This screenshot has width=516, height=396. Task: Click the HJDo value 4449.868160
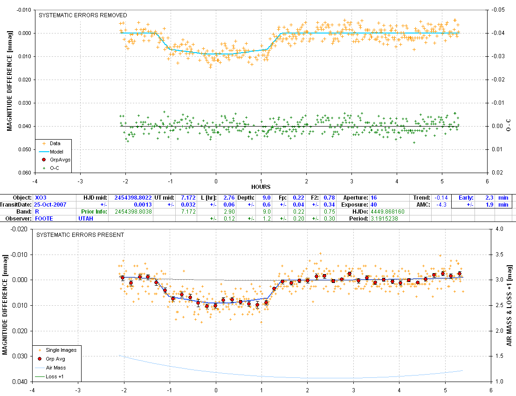point(387,212)
